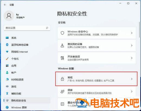The height and width of the screenshot is (111, 141).
Task: Click the 系统 monitor icon
Action: (x=7, y=38)
